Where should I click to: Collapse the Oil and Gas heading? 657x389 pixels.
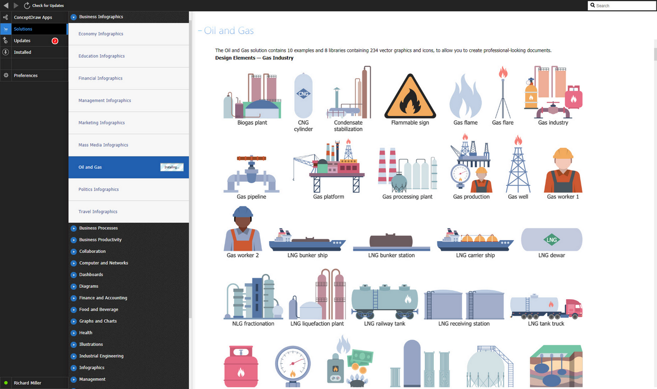pos(200,31)
